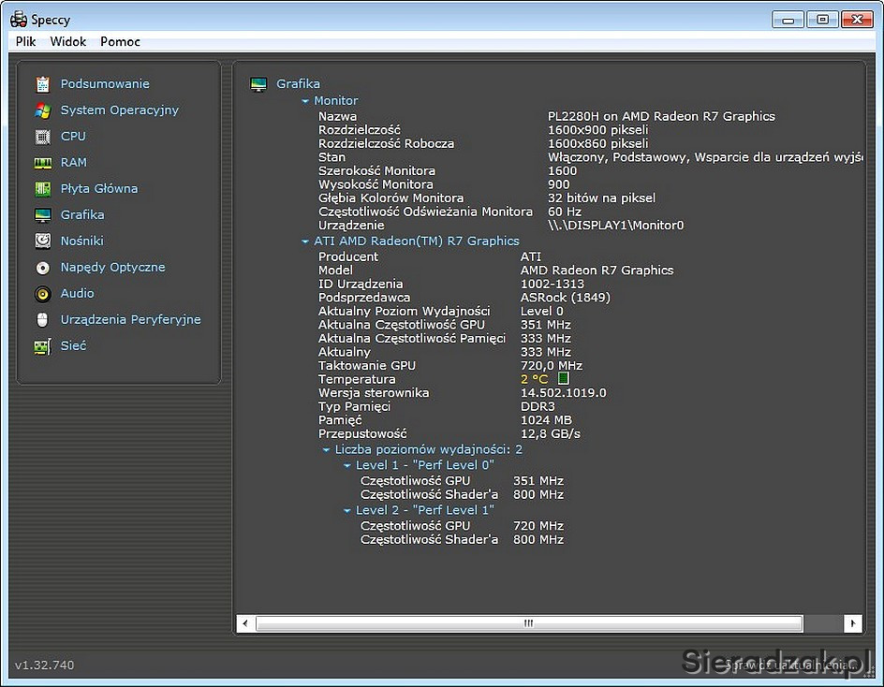Open the Napędy Optyczne section

pyautogui.click(x=112, y=267)
